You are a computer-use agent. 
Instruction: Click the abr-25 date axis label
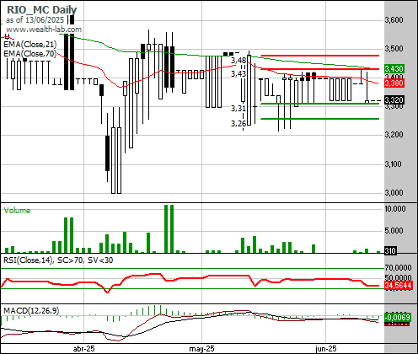[x=83, y=349]
